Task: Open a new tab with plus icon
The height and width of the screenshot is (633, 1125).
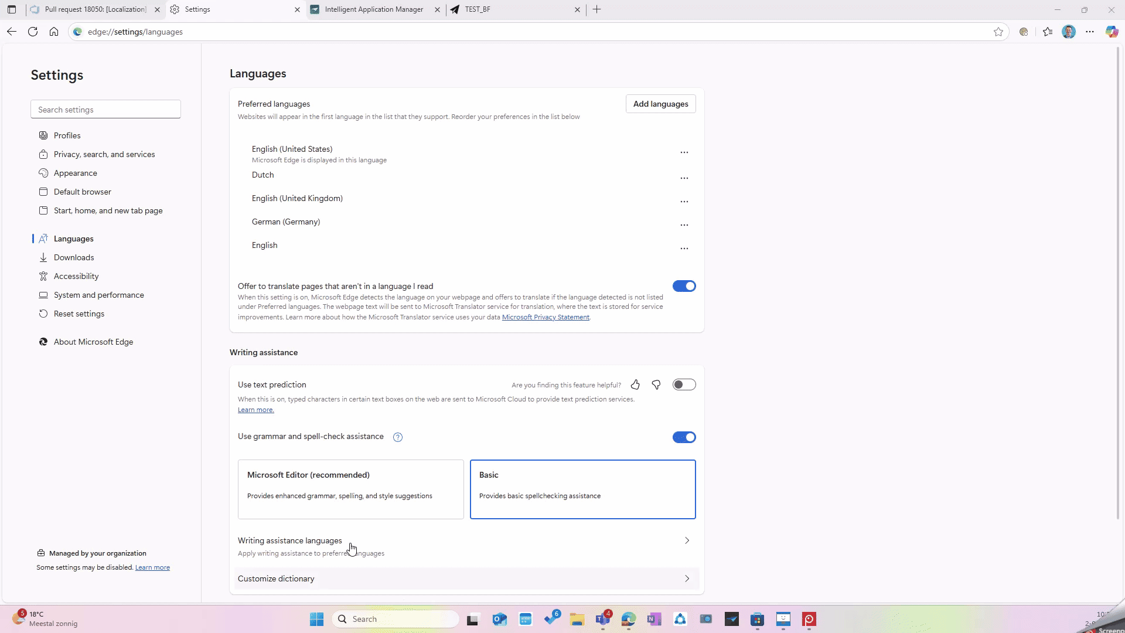Action: (x=596, y=9)
